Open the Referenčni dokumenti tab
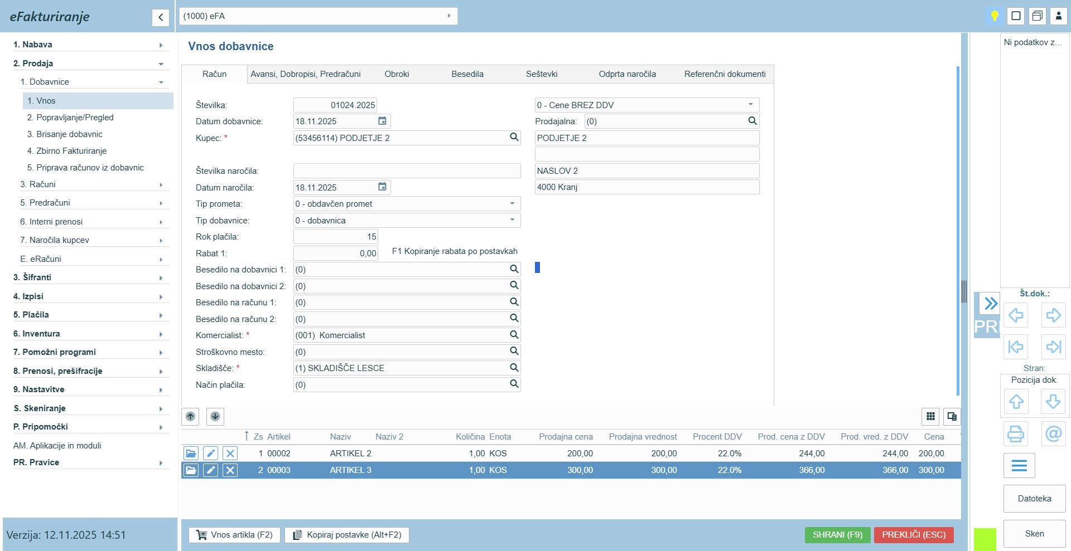Image resolution: width=1071 pixels, height=551 pixels. [x=725, y=74]
